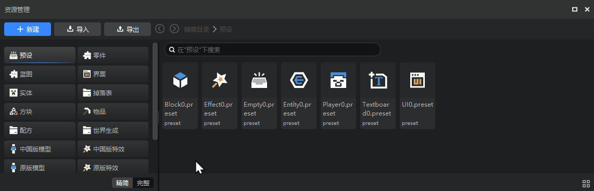Select the Player0.preset character icon
594x191 pixels.
tap(338, 80)
